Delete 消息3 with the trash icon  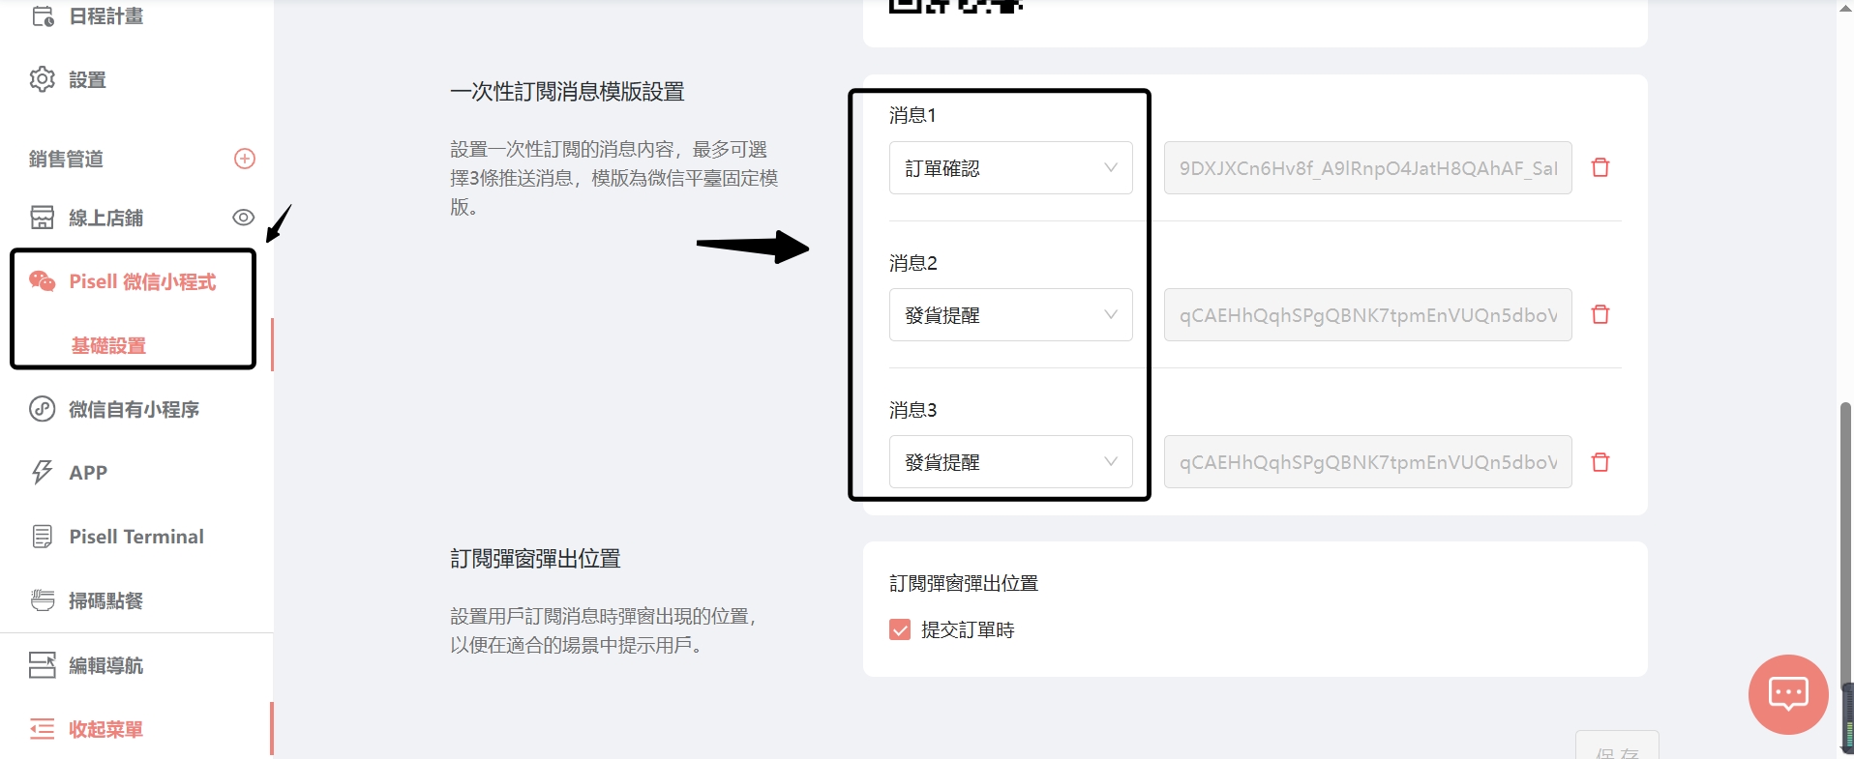1600,462
